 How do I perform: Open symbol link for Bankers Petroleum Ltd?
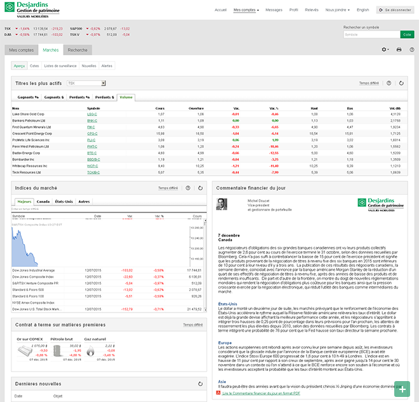(92, 120)
